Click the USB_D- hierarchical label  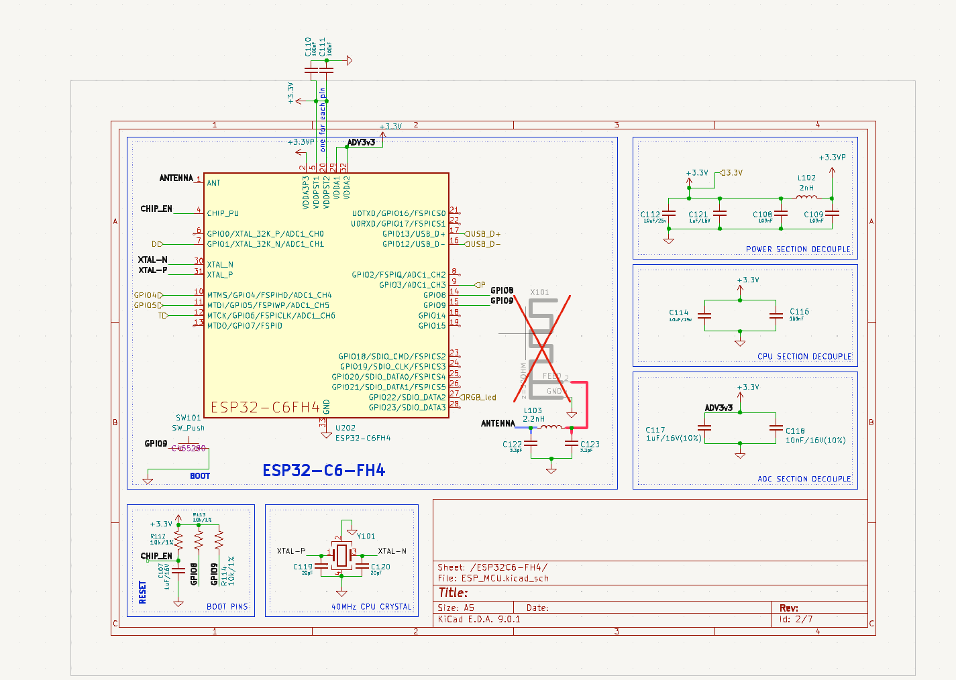pos(483,244)
